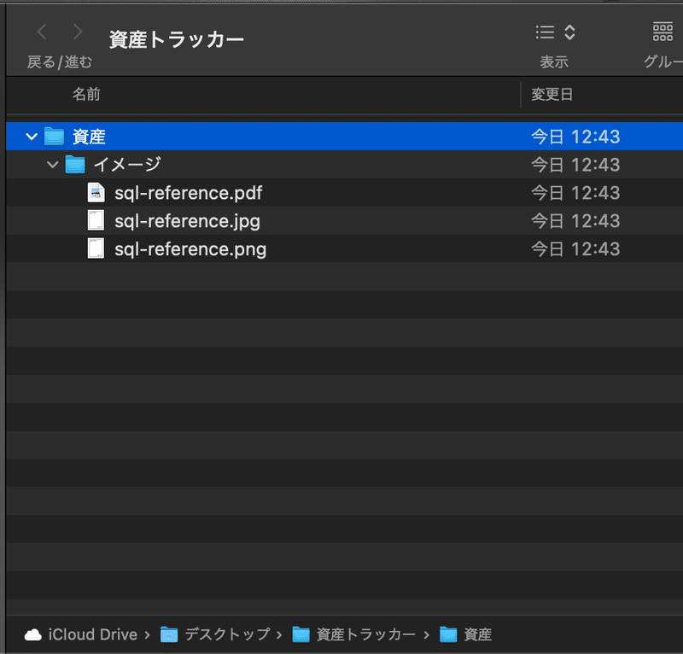Click the forward navigation arrow
This screenshot has height=654, width=683.
78,32
